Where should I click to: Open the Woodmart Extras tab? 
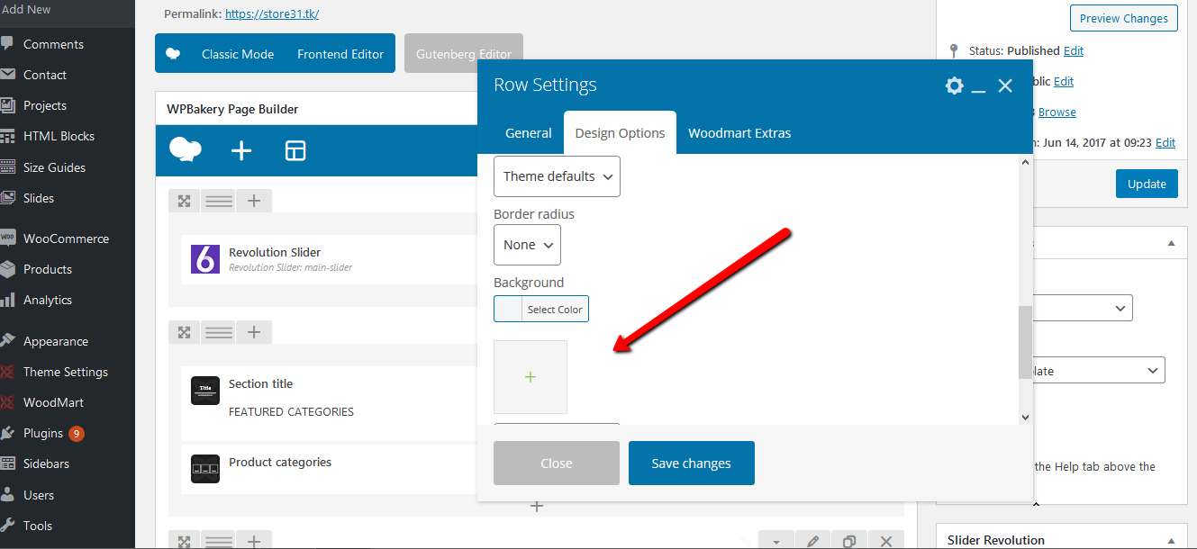(x=739, y=132)
